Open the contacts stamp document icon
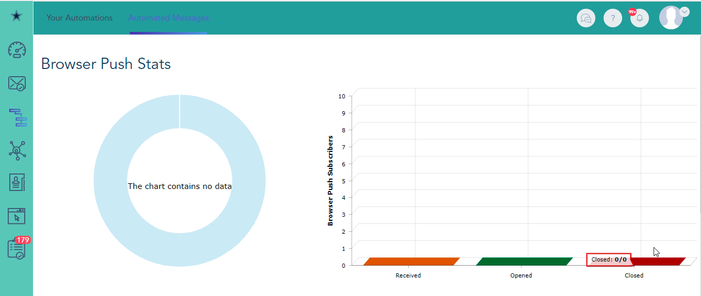This screenshot has height=296, width=701. tap(17, 182)
